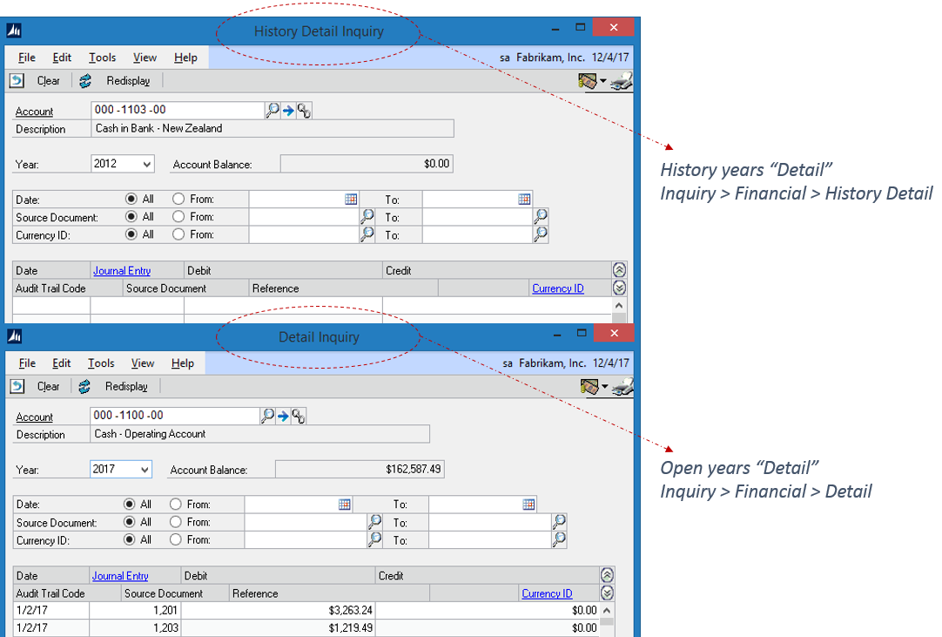Click the Redisplay refresh icon in Detail Inquiry
The image size is (942, 637).
click(85, 386)
